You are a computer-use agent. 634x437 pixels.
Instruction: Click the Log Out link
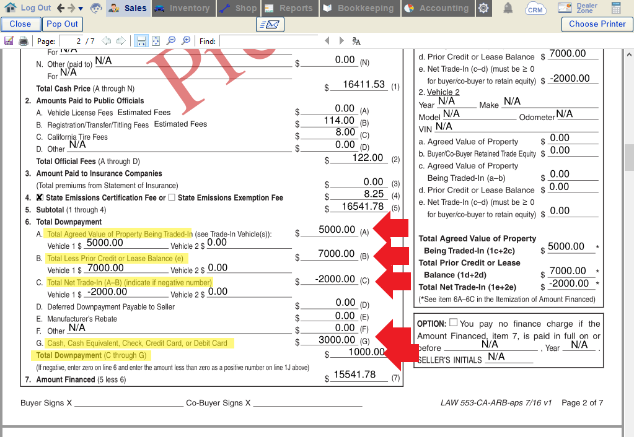click(x=35, y=7)
